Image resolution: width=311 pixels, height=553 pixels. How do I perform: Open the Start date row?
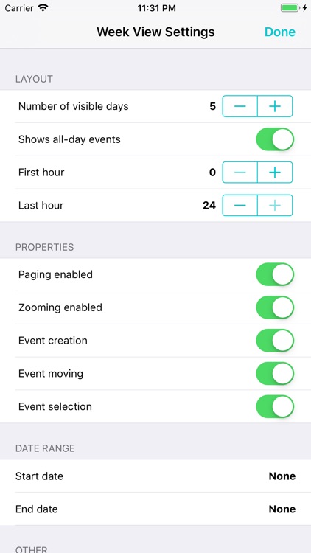pos(155,476)
